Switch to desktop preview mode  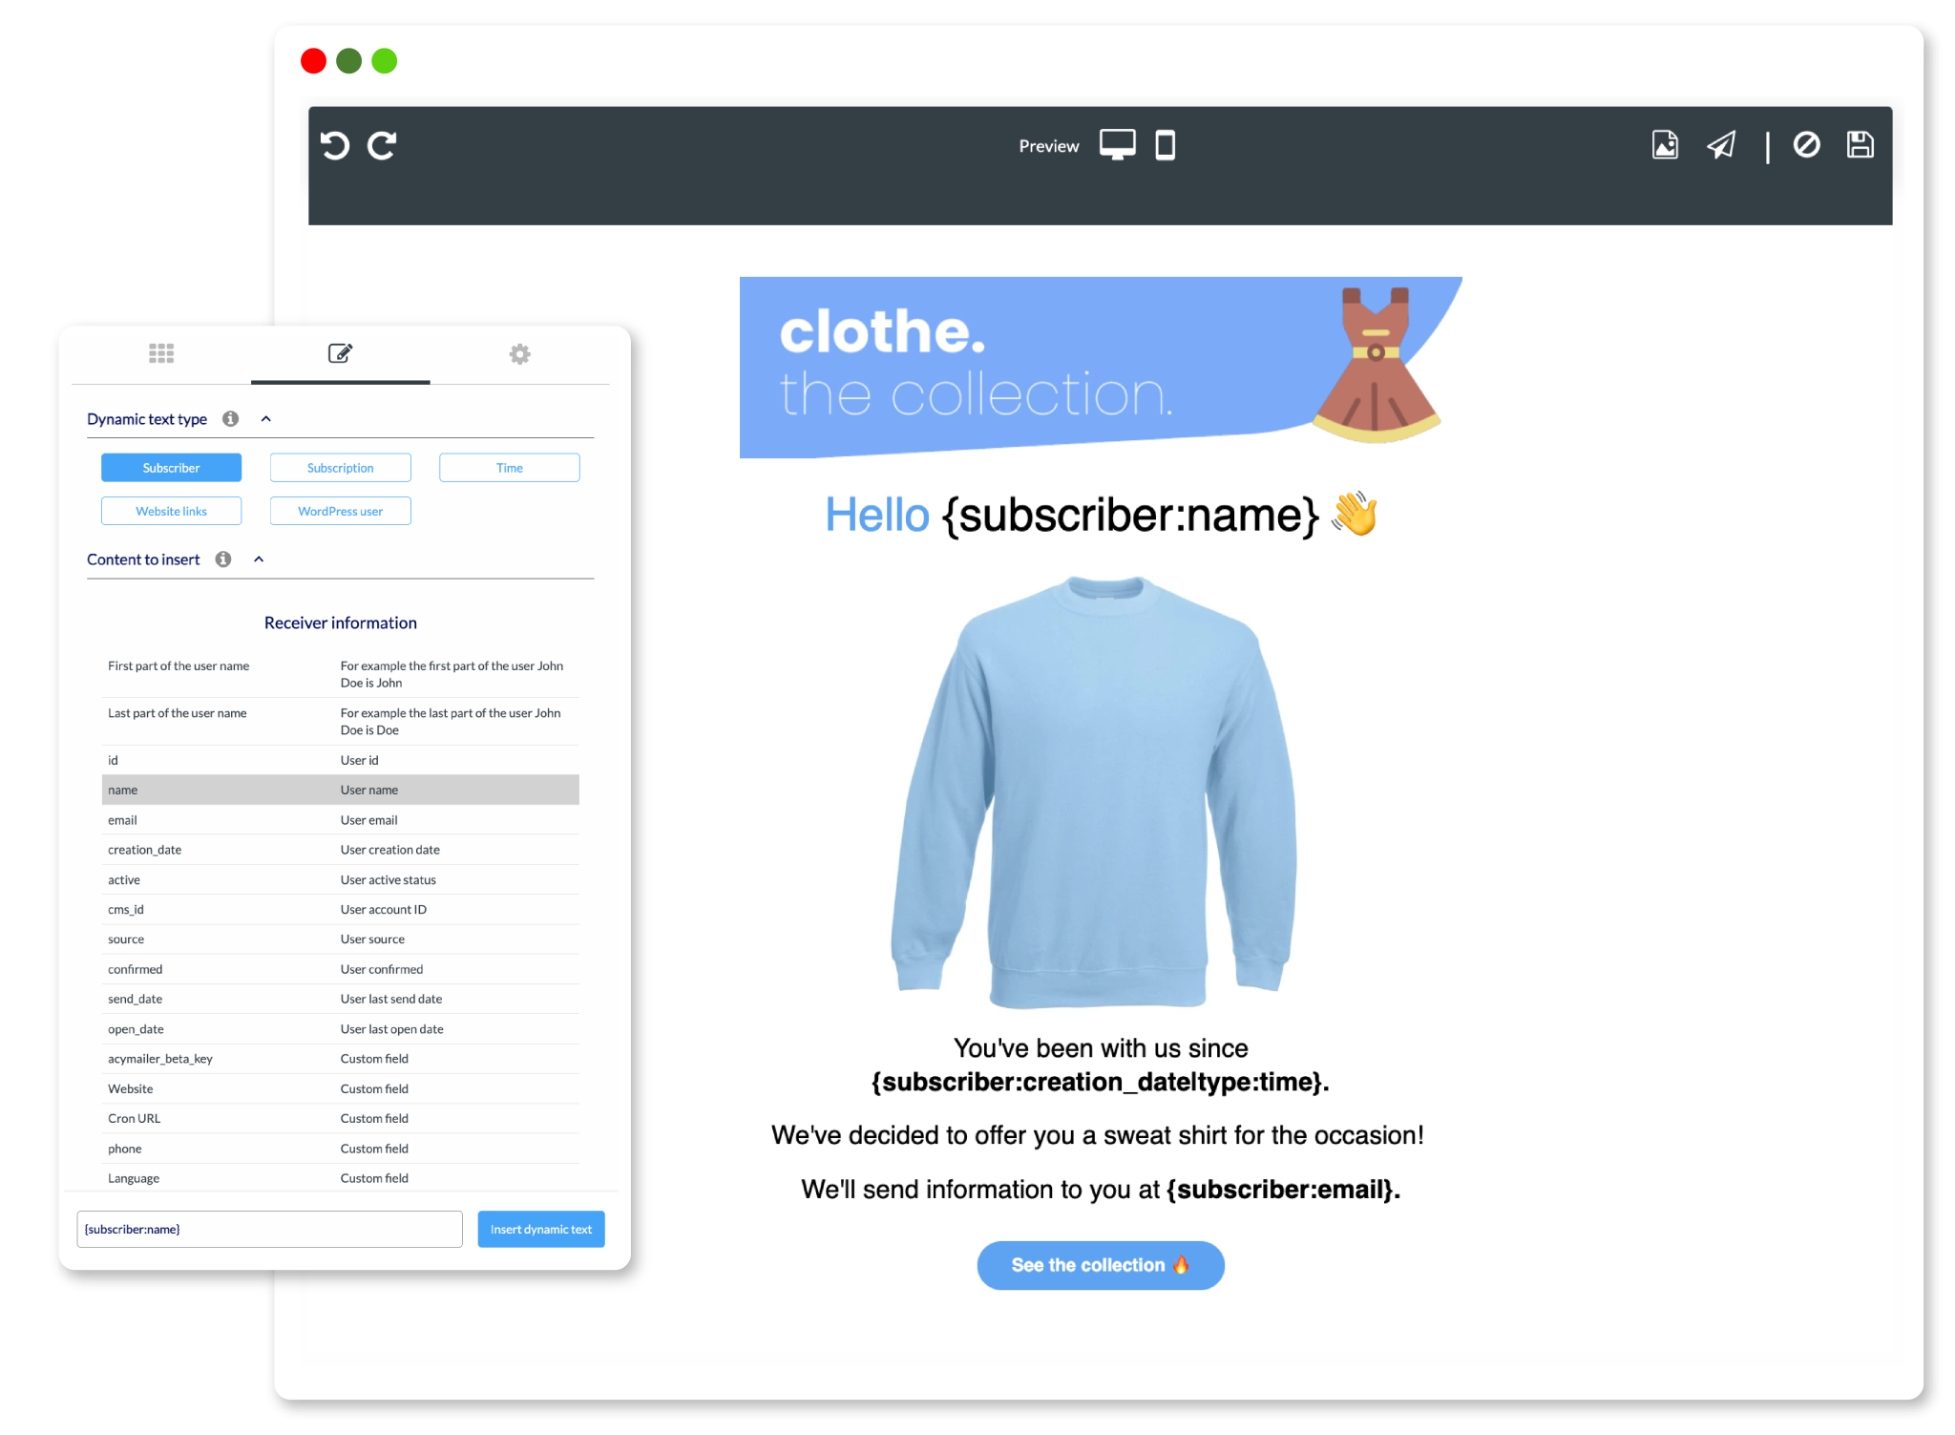click(x=1119, y=144)
